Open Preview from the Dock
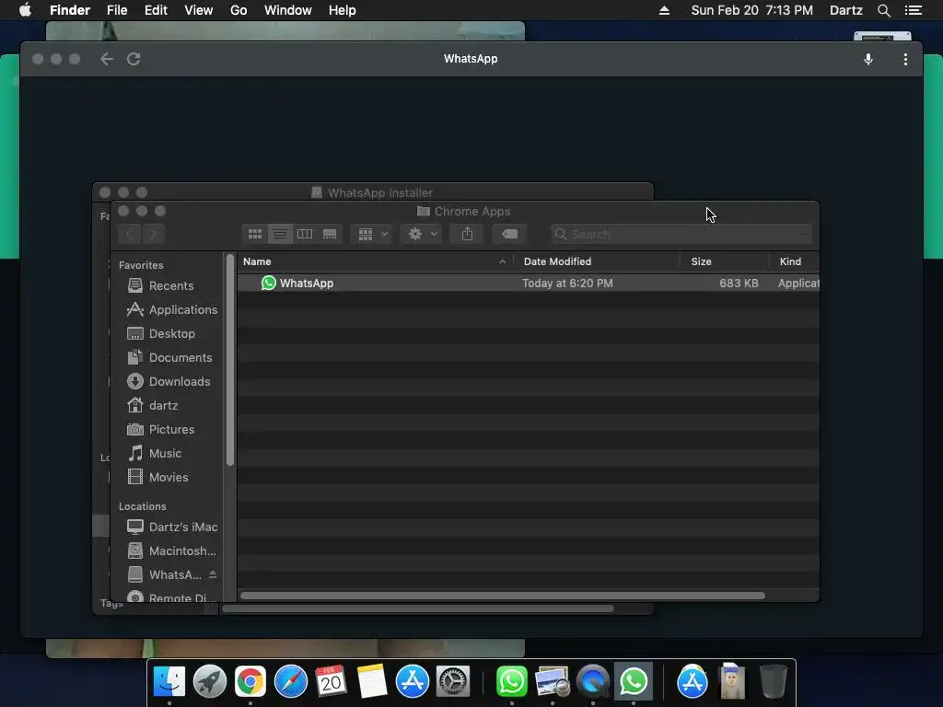Viewport: 943px width, 707px height. 553,682
